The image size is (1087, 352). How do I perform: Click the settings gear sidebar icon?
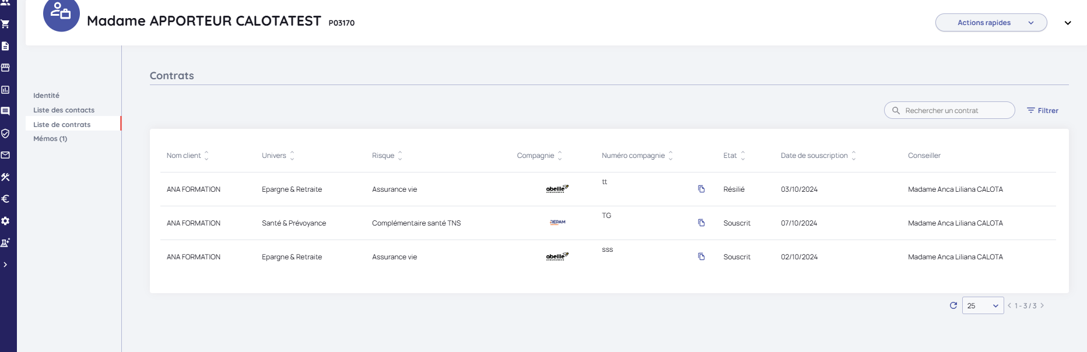[x=5, y=221]
